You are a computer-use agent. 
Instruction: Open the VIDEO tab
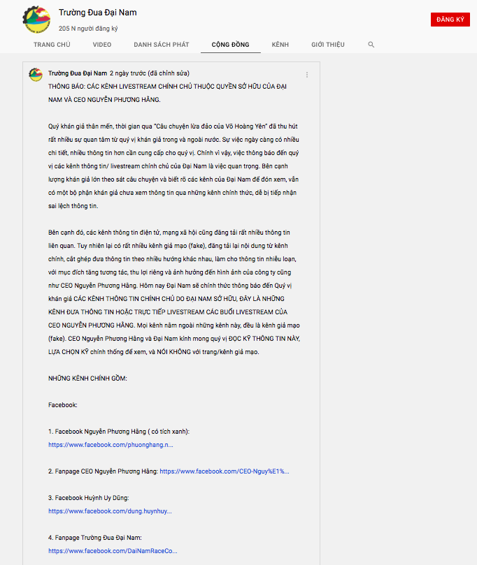pyautogui.click(x=102, y=45)
